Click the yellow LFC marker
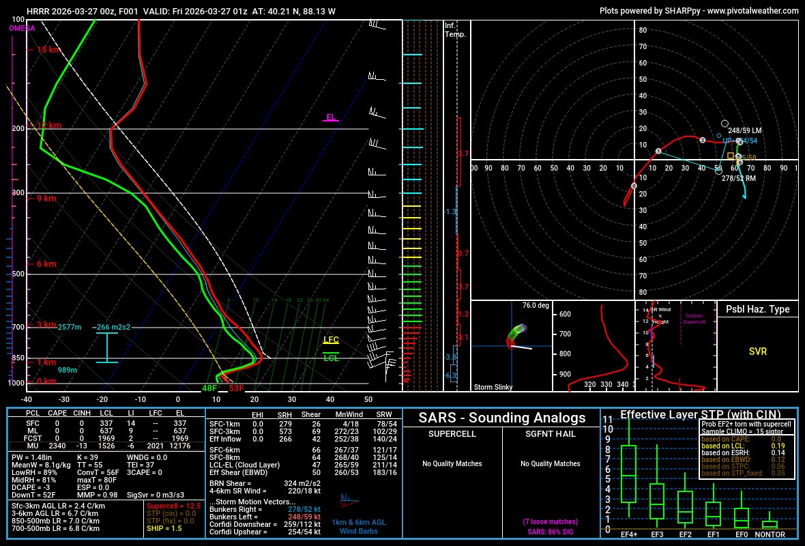 tap(331, 340)
